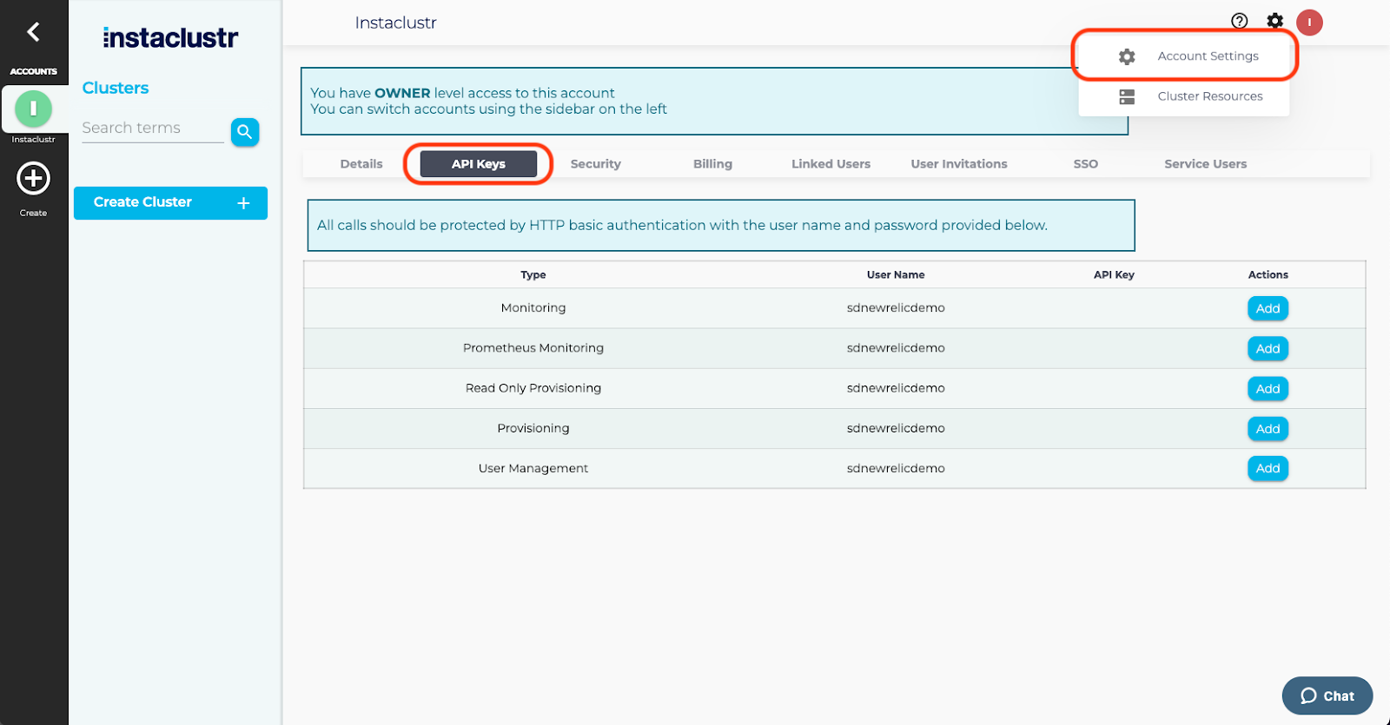This screenshot has width=1390, height=725.
Task: Open the Billing tab
Action: coord(712,164)
